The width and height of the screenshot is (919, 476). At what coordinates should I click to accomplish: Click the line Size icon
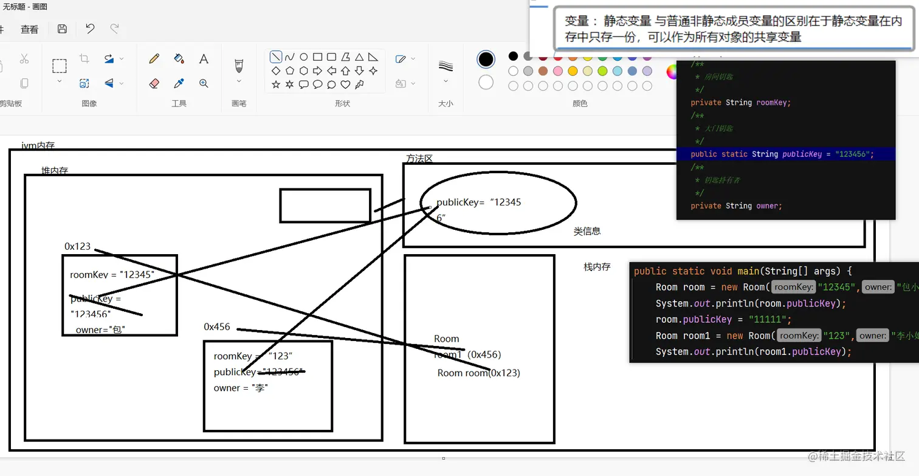tap(446, 66)
